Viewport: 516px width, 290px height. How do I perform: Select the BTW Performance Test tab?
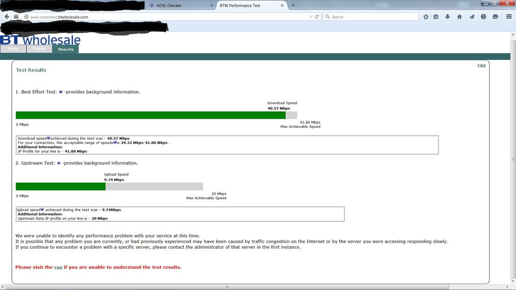[252, 5]
